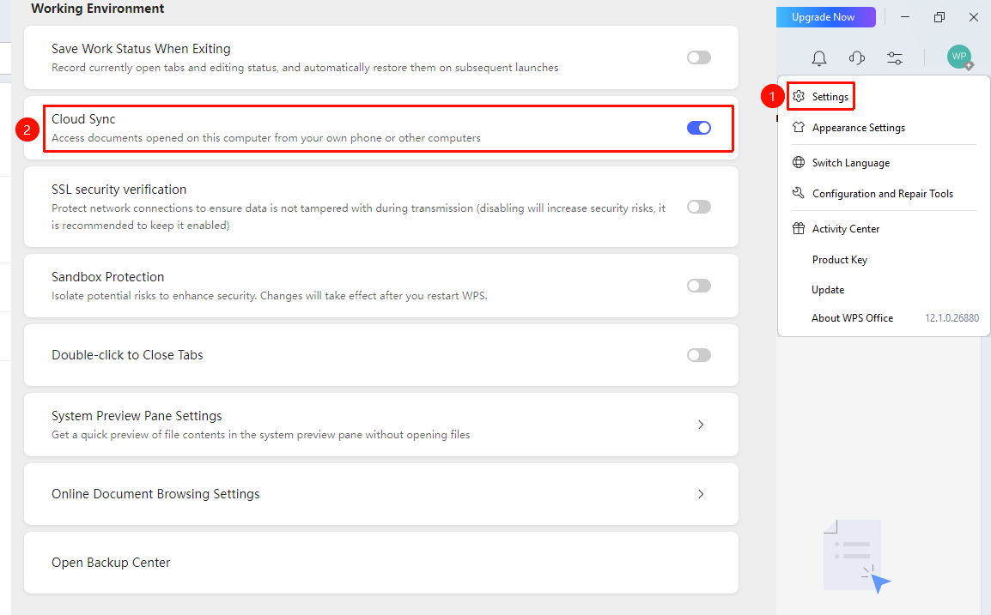This screenshot has width=991, height=615.
Task: Click Online Document Browsing Settings label
Action: click(x=155, y=494)
